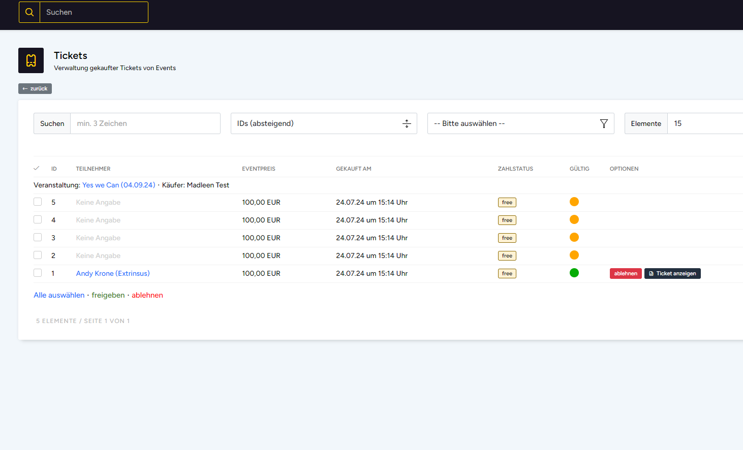Check the box next to Andy Krone's ticket

pyautogui.click(x=38, y=273)
